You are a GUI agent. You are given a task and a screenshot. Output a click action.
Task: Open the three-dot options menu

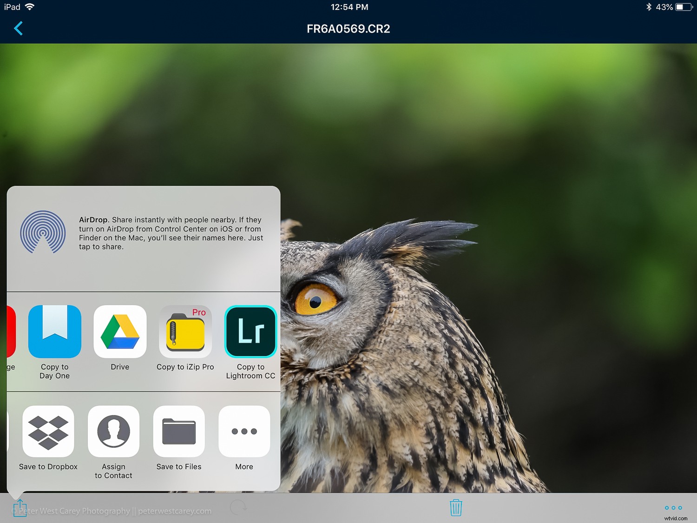673,508
